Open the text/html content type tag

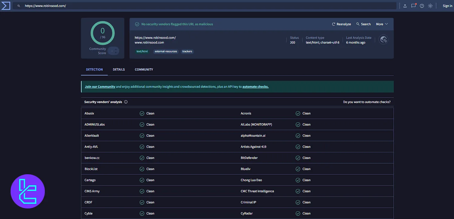coord(142,51)
